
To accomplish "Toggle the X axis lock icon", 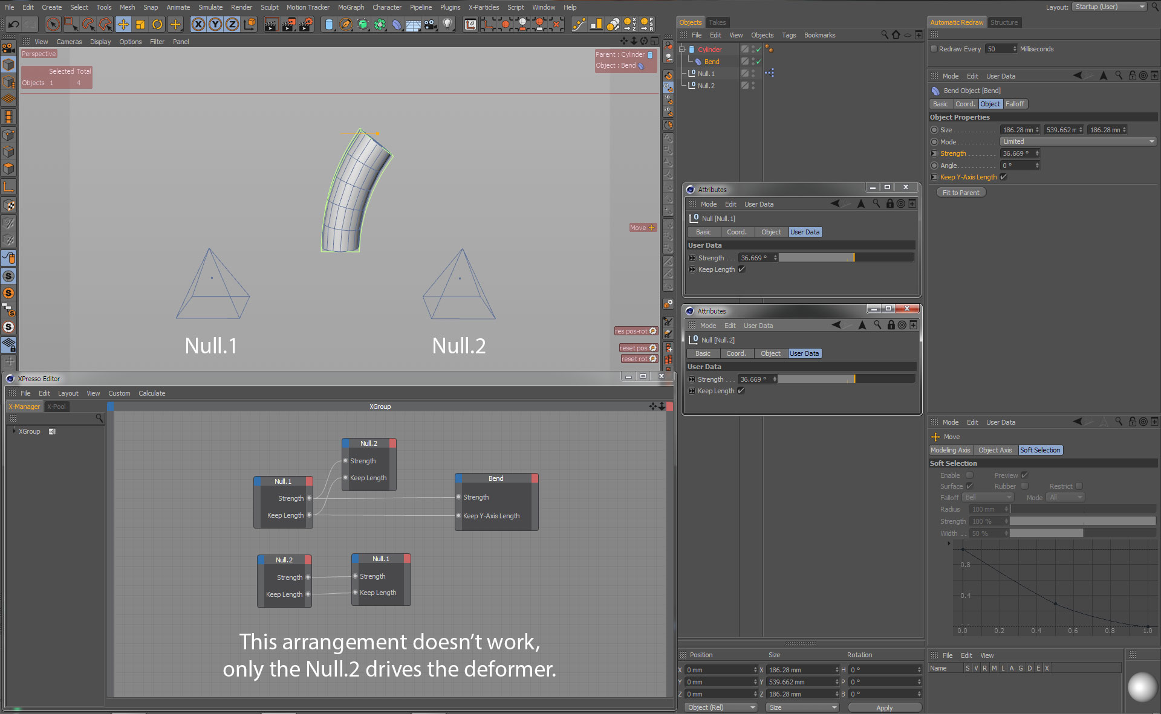I will tap(198, 24).
